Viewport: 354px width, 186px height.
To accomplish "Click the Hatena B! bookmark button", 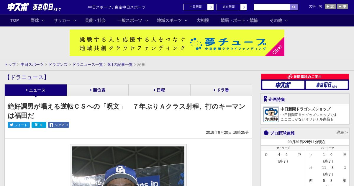I will (39, 125).
